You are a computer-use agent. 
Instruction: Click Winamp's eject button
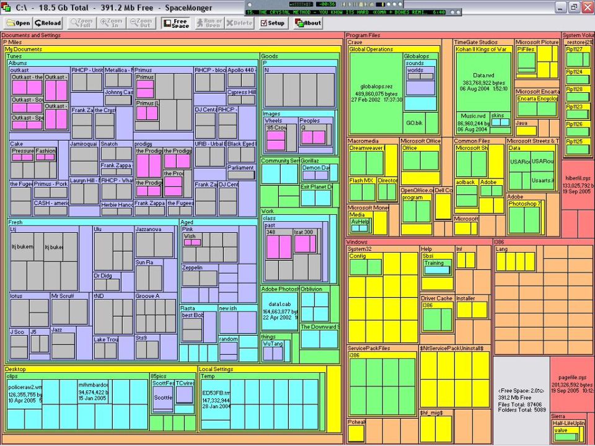(x=371, y=4)
